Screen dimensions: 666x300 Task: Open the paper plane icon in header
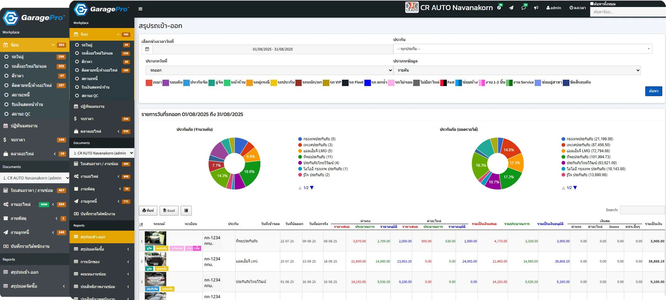coord(511,8)
